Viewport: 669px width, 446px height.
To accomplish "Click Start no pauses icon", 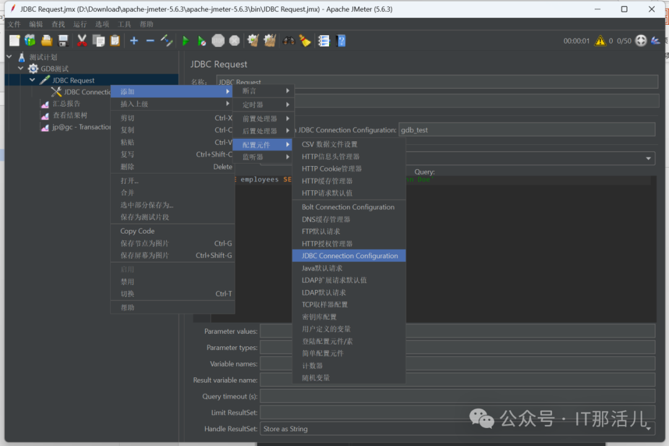I will [201, 40].
